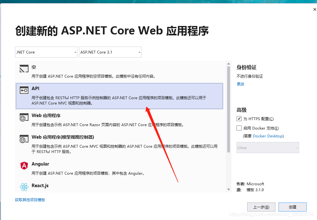Click the React.js atom icon

tap(24, 187)
